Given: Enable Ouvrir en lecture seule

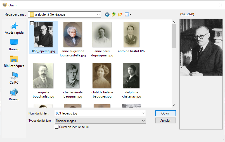Looking at the screenshot, I should [56, 127].
